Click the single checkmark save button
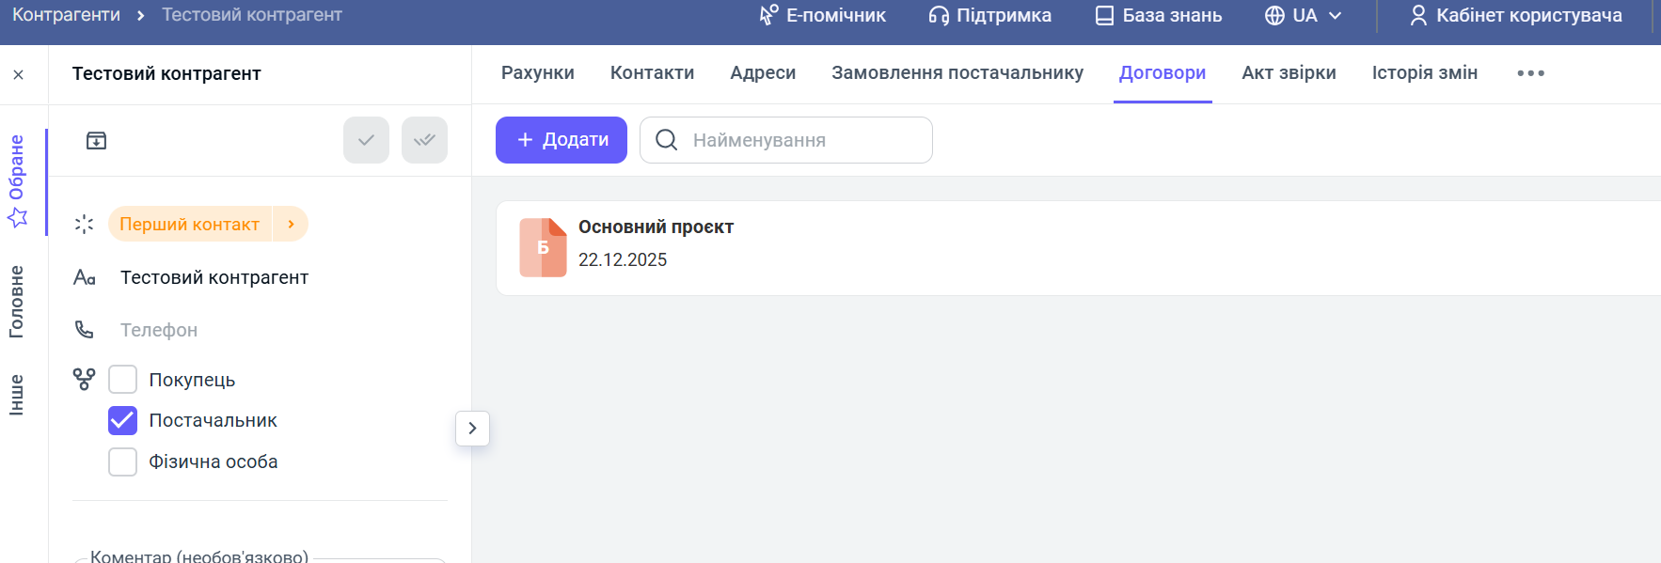 point(366,140)
